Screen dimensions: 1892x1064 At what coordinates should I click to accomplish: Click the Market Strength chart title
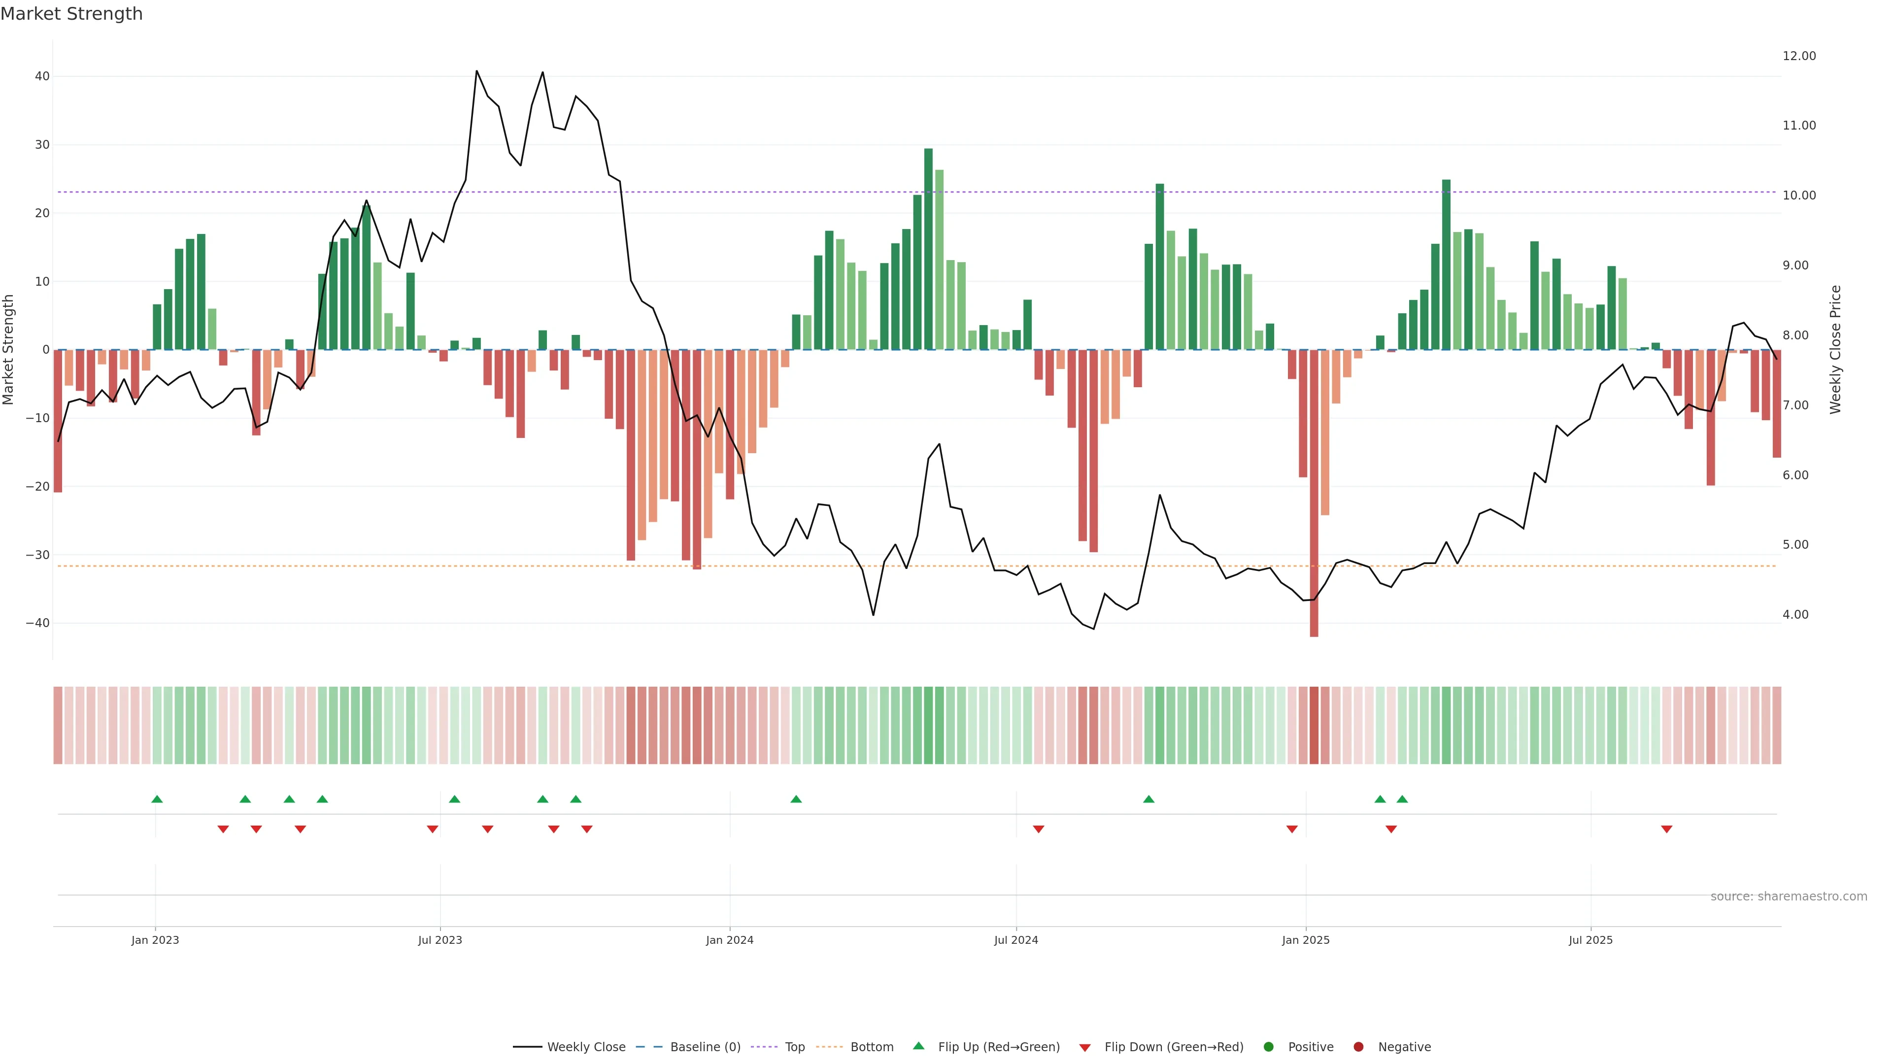coord(71,14)
